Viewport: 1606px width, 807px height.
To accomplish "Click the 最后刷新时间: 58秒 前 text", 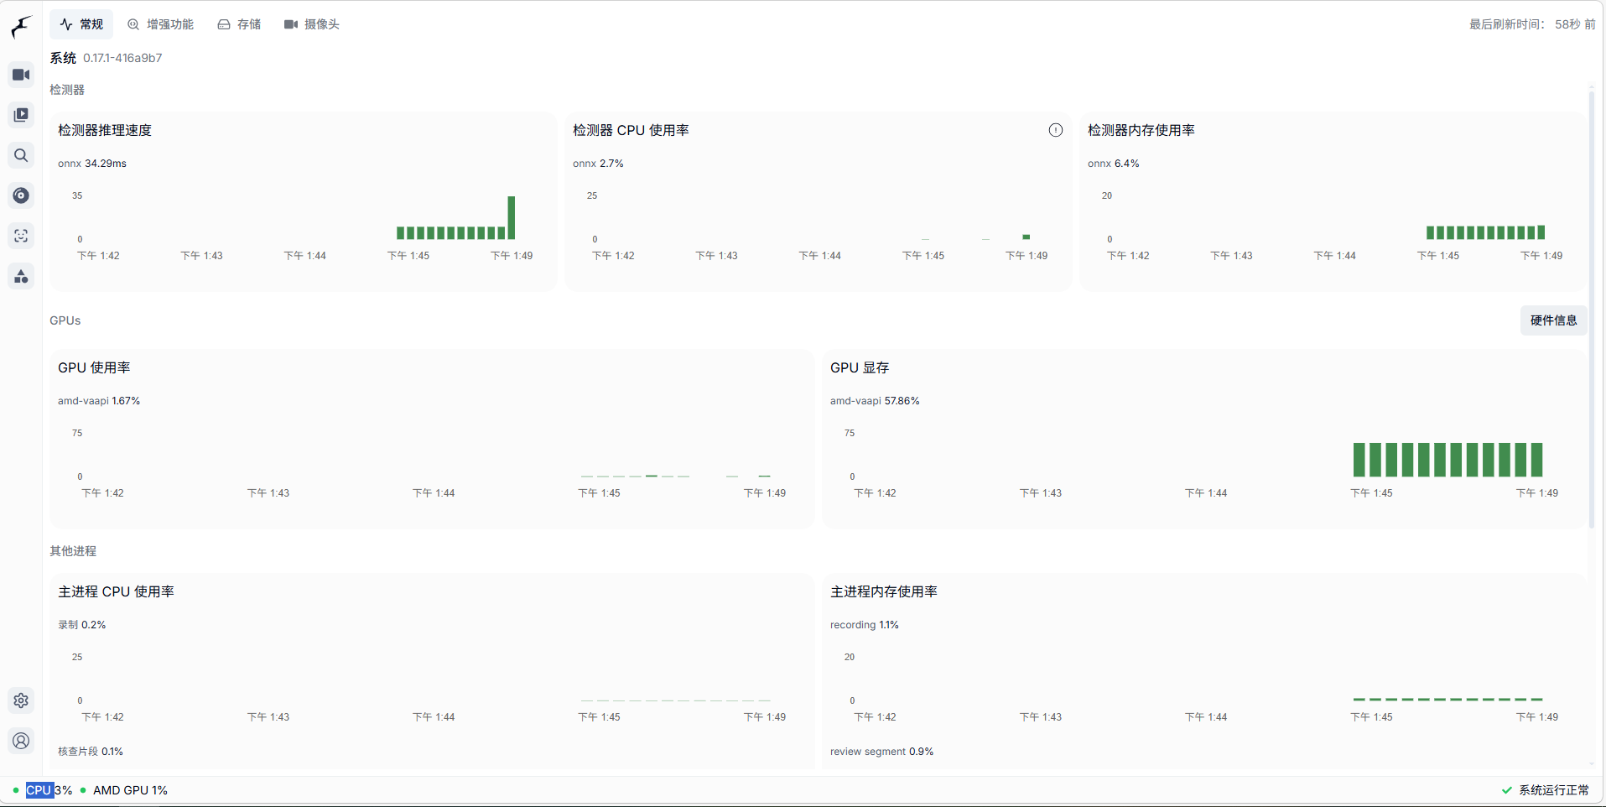I will click(x=1532, y=24).
